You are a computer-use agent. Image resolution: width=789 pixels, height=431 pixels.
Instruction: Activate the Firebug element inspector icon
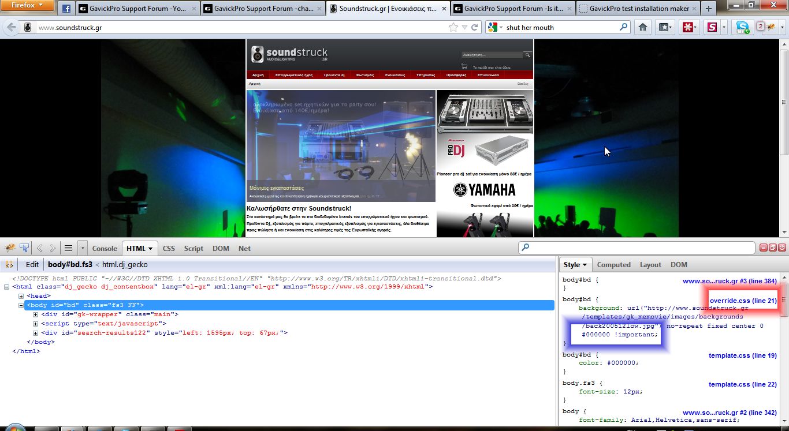pyautogui.click(x=25, y=248)
